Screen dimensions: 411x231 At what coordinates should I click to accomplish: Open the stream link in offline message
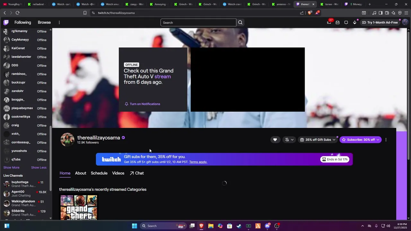pos(162,76)
